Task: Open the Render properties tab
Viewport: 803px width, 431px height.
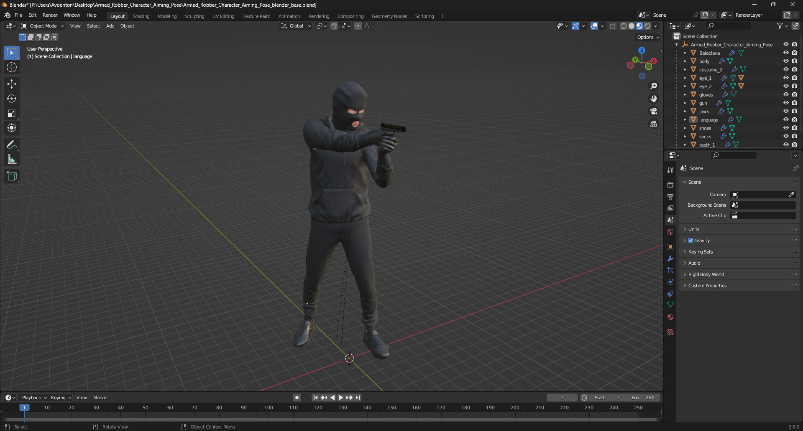Action: pyautogui.click(x=670, y=185)
